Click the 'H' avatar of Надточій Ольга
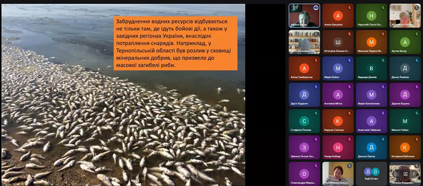423x186 pixels. (371, 16)
